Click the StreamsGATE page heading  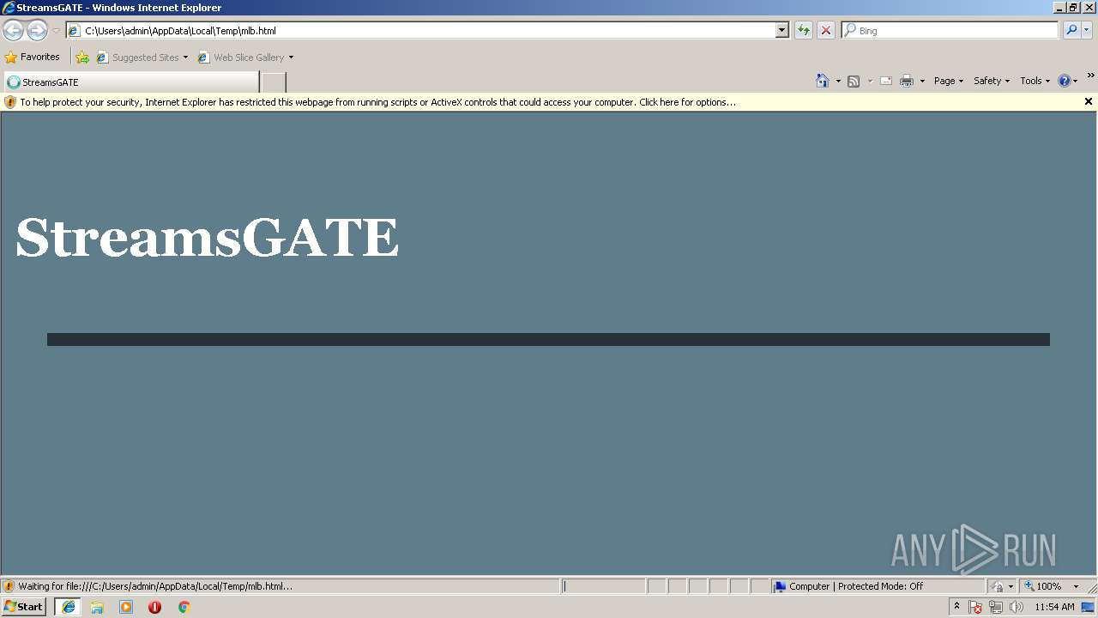coord(207,237)
